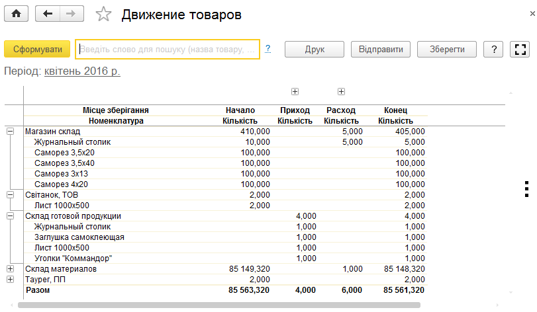Select the Саморез 4х20 row
Image resolution: width=537 pixels, height=312 pixels.
pos(61,184)
